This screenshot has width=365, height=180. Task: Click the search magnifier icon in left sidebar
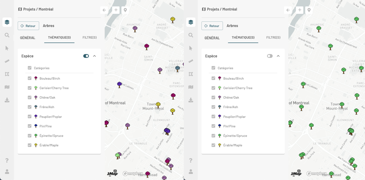coord(7,35)
